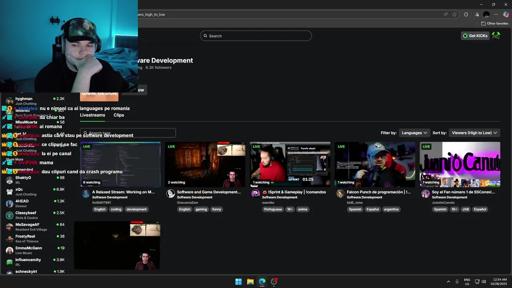Screen dimensions: 512x288
Task: Open 4HEAD channel avatar in sidebar
Action: 10,204
